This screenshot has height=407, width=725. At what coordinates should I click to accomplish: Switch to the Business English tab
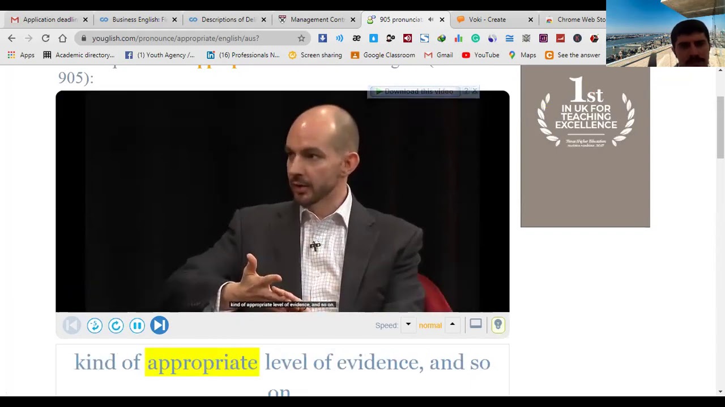point(139,19)
